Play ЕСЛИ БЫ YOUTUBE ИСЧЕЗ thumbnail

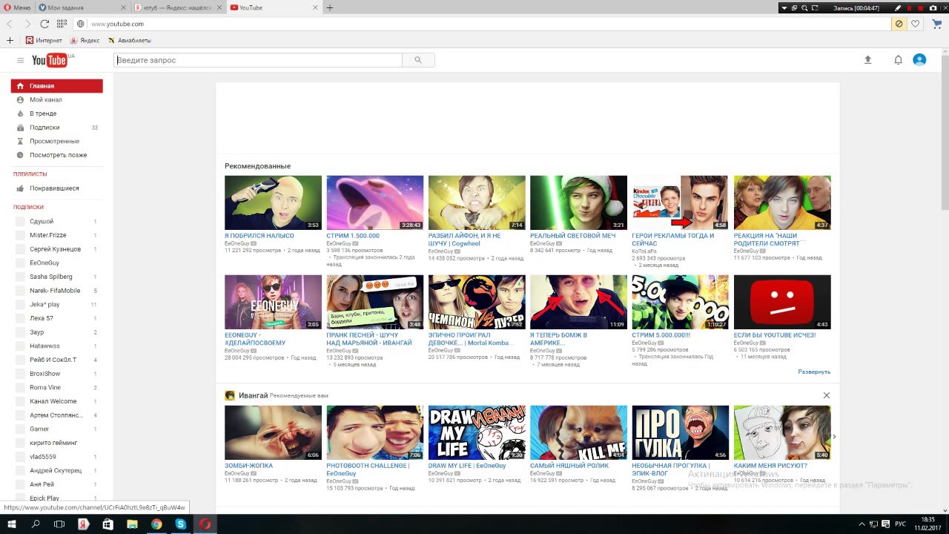click(x=782, y=302)
